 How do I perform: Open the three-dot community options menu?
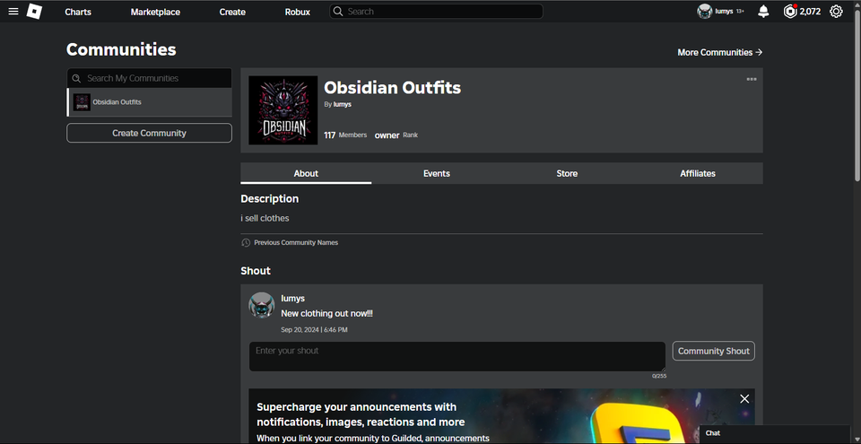(x=752, y=80)
